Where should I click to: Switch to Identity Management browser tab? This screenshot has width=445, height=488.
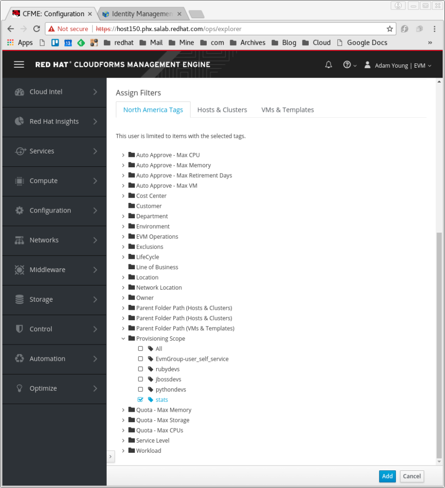[x=142, y=14]
